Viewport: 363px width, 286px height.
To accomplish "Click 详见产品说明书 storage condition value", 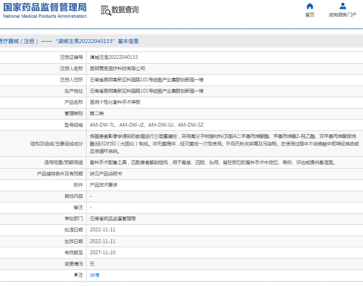I will pyautogui.click(x=106, y=174).
